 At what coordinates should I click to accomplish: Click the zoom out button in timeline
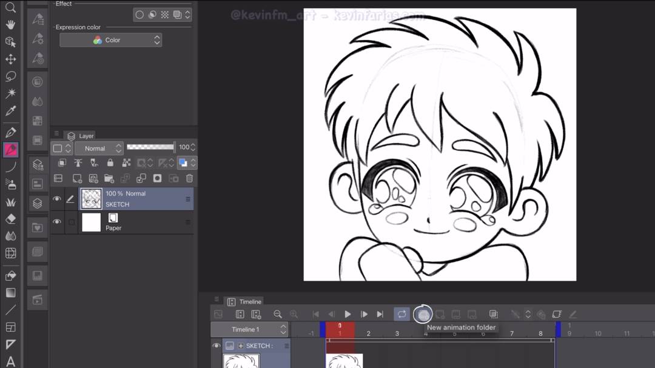[279, 314]
